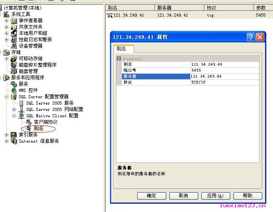Expand the Performance Logs (性能日志和警报) node
Viewport: 273px width, 212px height.
pyautogui.click(x=6, y=40)
